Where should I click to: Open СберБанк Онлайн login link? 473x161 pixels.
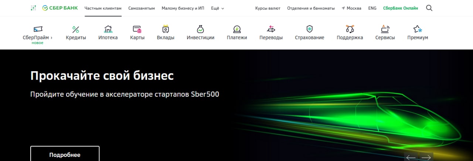pos(401,8)
